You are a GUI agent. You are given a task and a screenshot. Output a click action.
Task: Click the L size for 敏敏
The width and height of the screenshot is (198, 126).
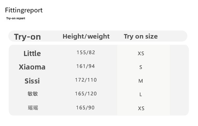coord(141,94)
